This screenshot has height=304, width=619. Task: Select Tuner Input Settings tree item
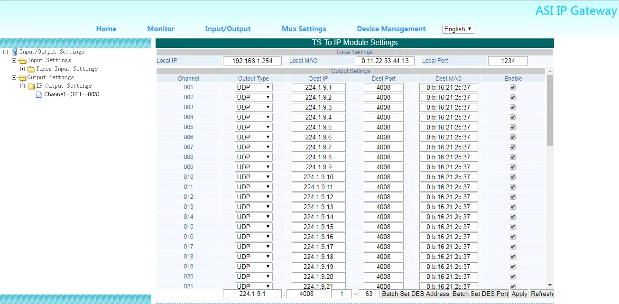67,69
